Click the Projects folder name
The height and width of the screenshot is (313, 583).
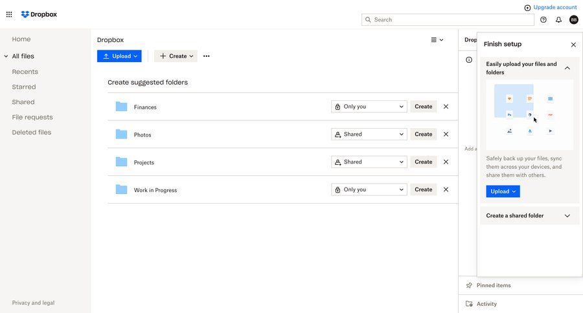144,162
